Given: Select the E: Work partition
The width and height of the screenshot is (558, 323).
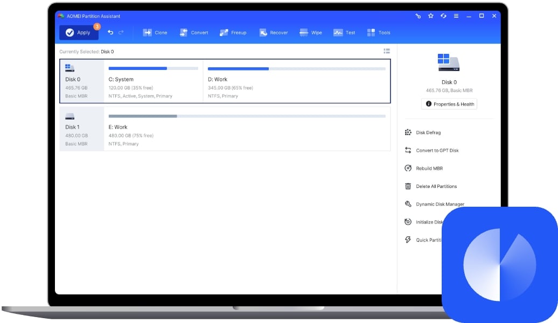Looking at the screenshot, I should point(247,129).
